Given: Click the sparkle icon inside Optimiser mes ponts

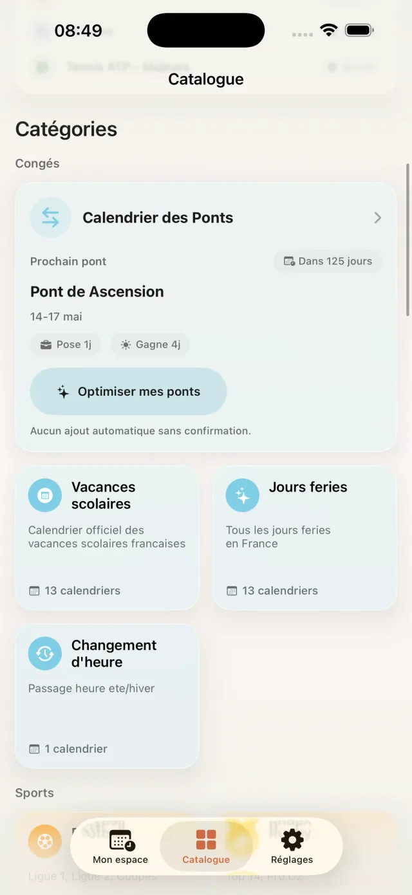Looking at the screenshot, I should [x=63, y=391].
